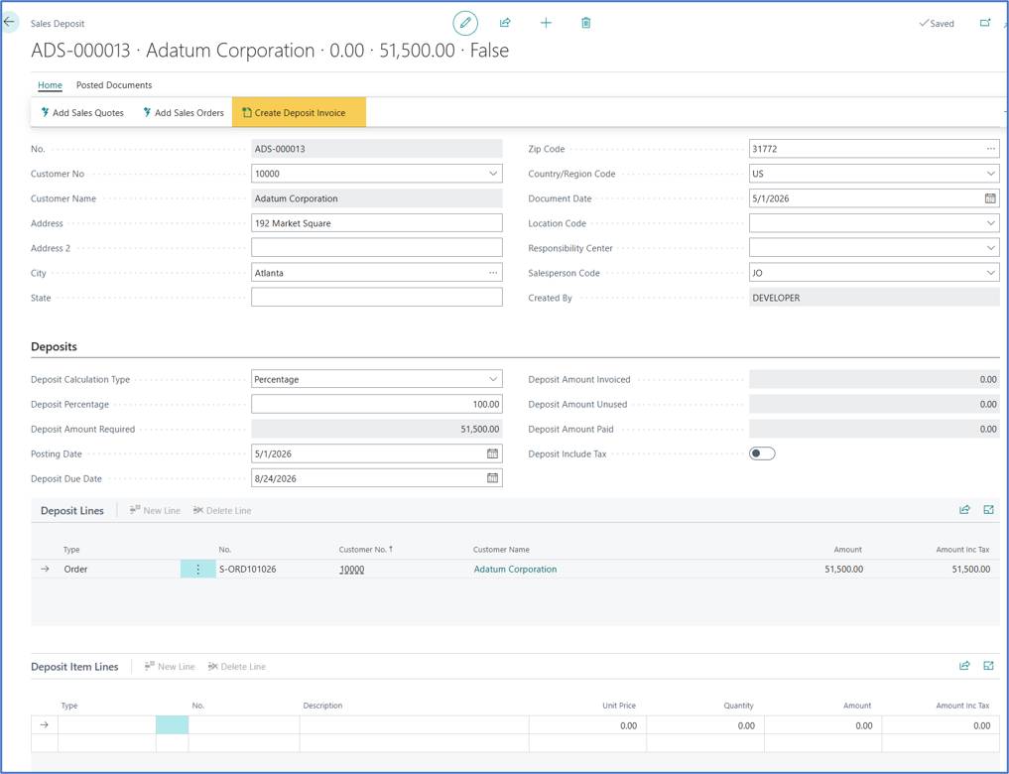The width and height of the screenshot is (1009, 774).
Task: Click the Deposits section heading
Action: [54, 346]
